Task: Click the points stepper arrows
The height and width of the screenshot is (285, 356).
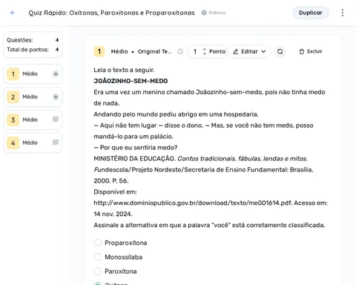Action: click(x=204, y=51)
